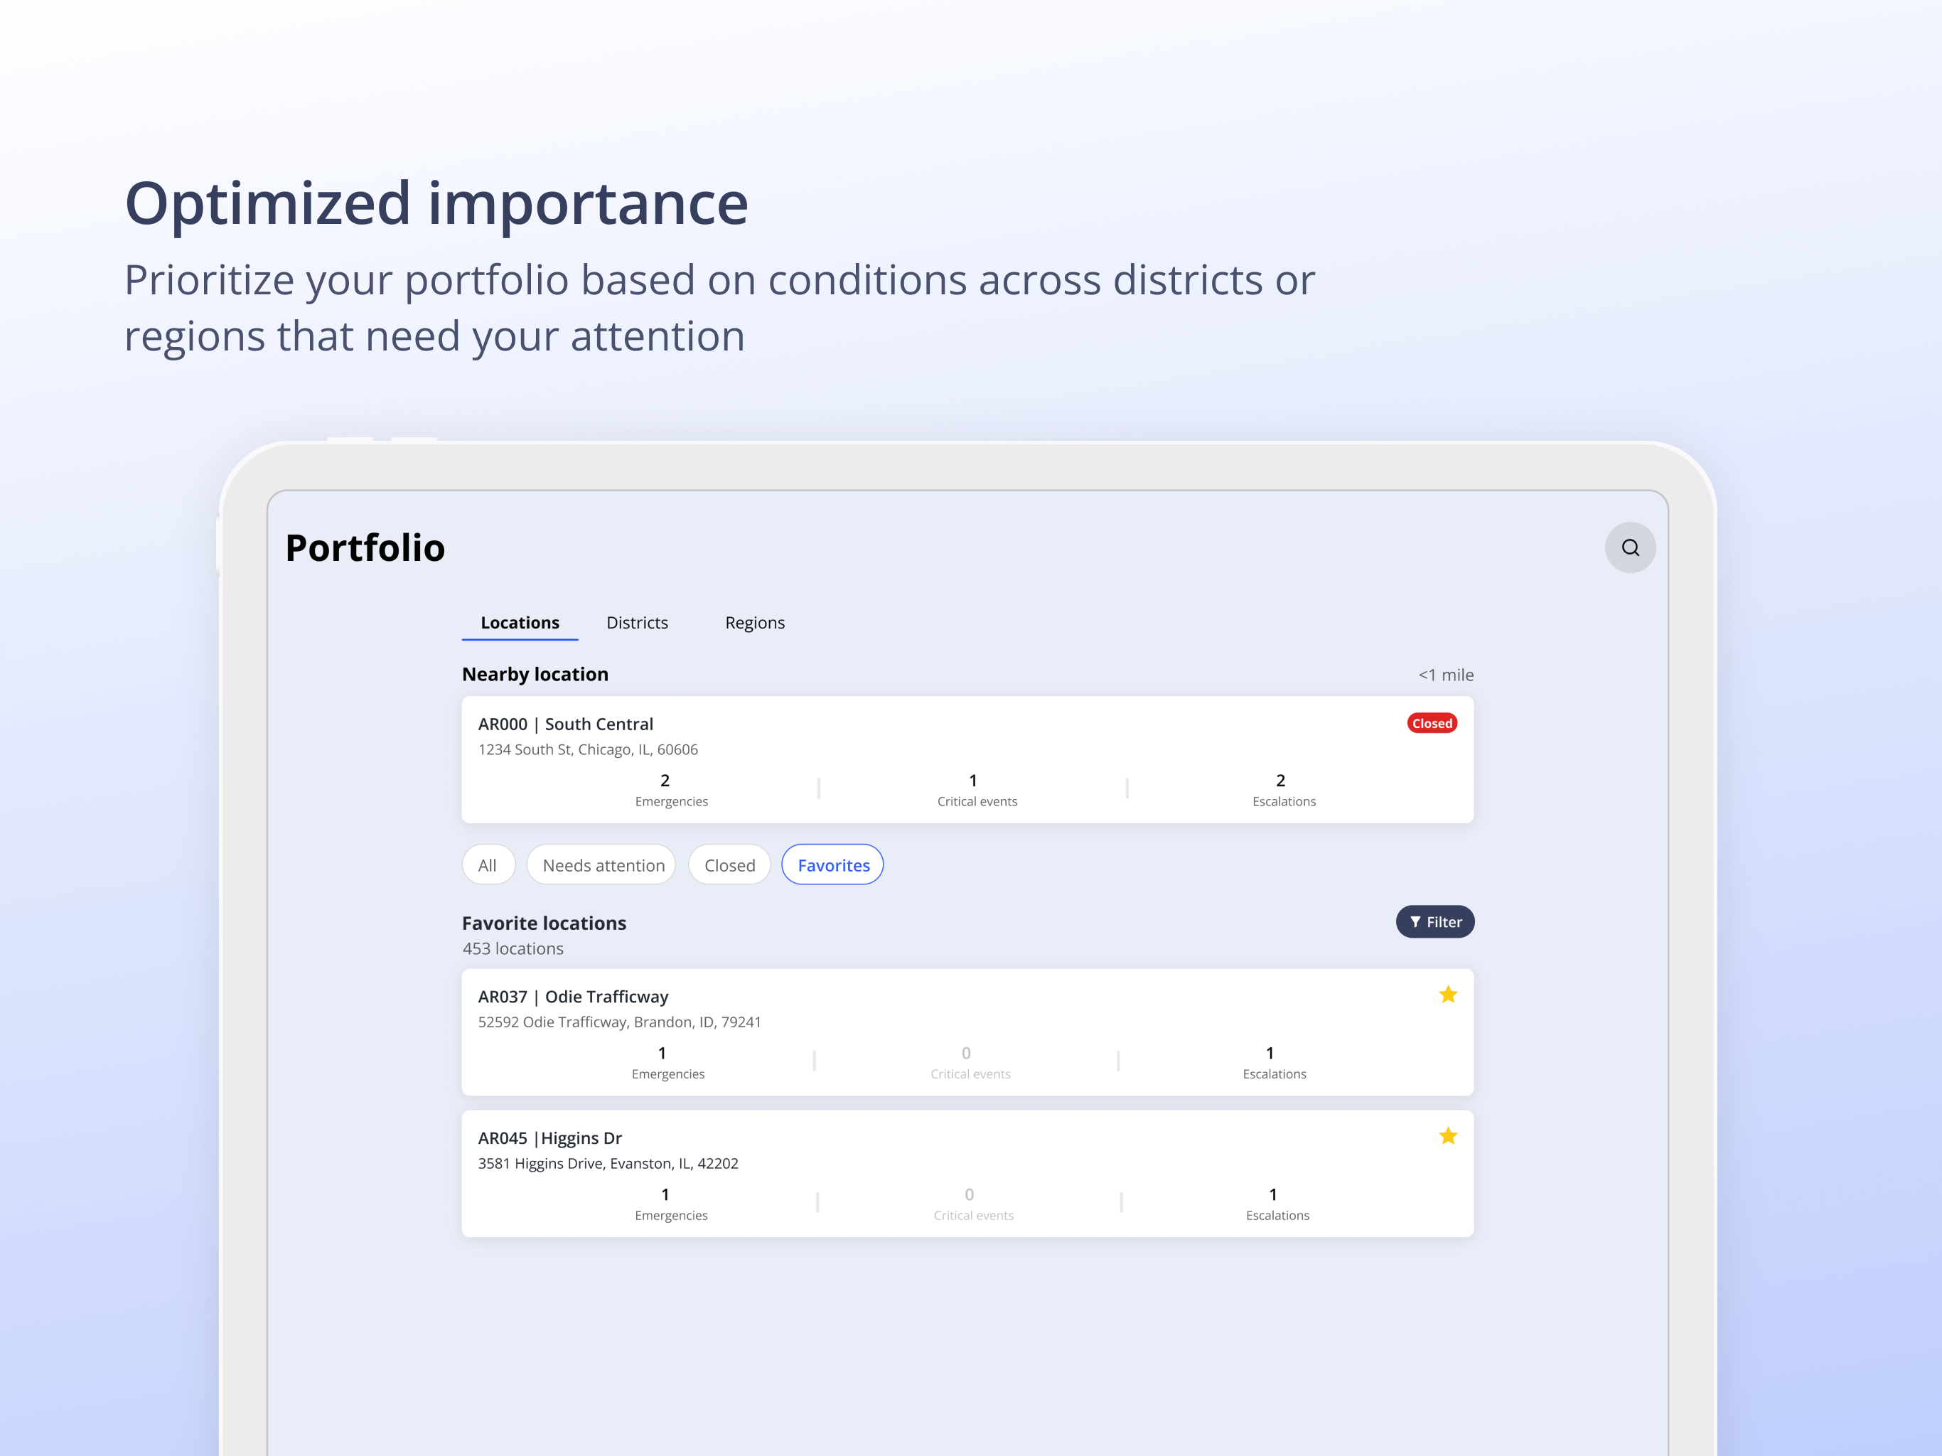Select the Locations tab
This screenshot has height=1456, width=1942.
(x=520, y=623)
